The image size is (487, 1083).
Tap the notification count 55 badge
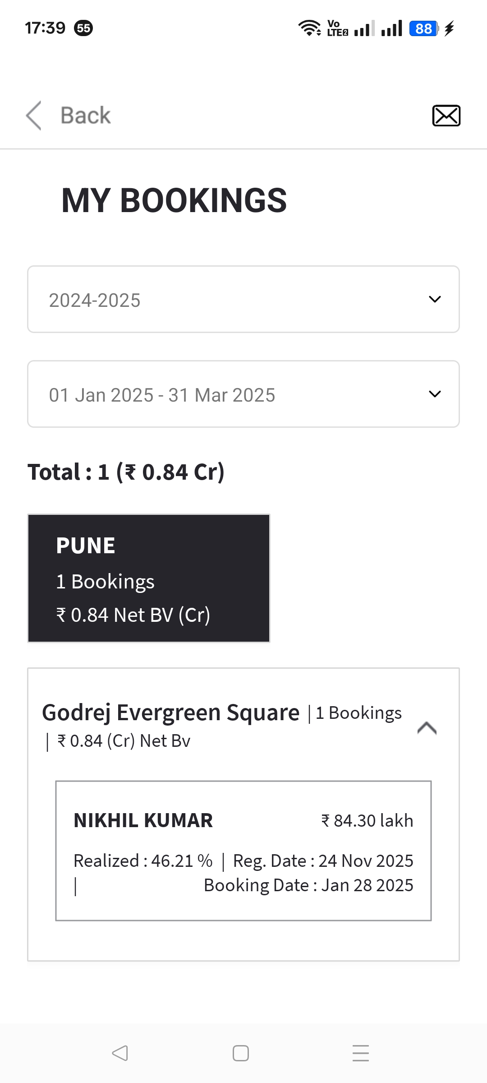(x=83, y=28)
